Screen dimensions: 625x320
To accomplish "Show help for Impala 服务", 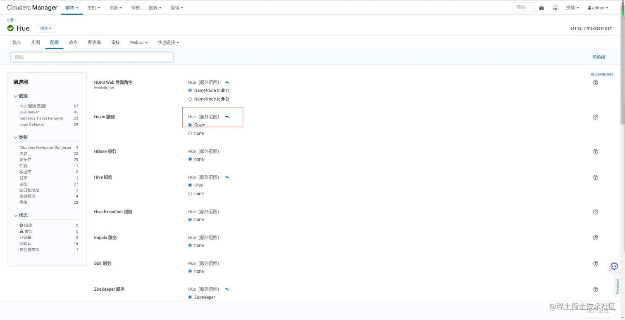I will [596, 238].
